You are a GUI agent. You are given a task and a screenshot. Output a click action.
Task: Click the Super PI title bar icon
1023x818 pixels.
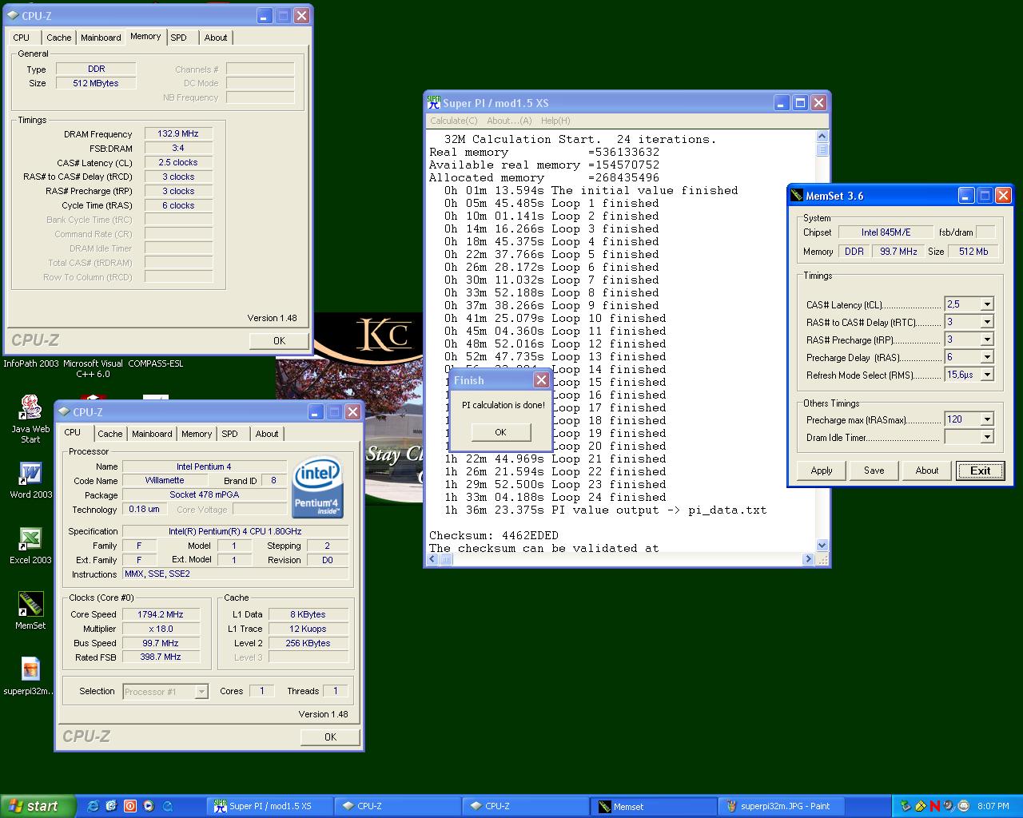(x=434, y=102)
